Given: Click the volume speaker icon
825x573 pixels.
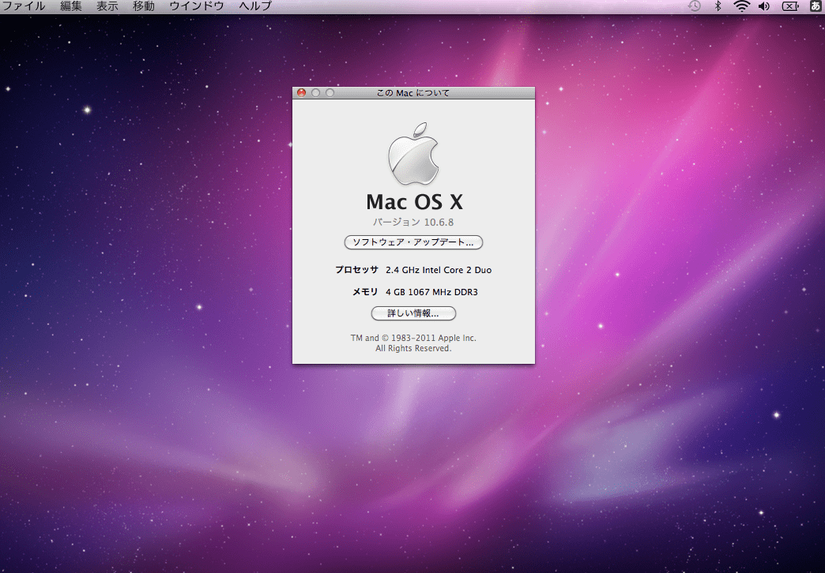Looking at the screenshot, I should 764,6.
